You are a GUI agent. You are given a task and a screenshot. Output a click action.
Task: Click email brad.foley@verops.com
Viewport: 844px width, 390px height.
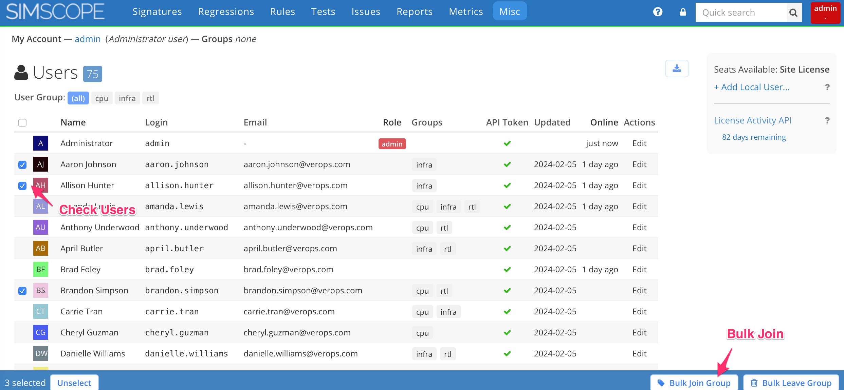pyautogui.click(x=289, y=269)
